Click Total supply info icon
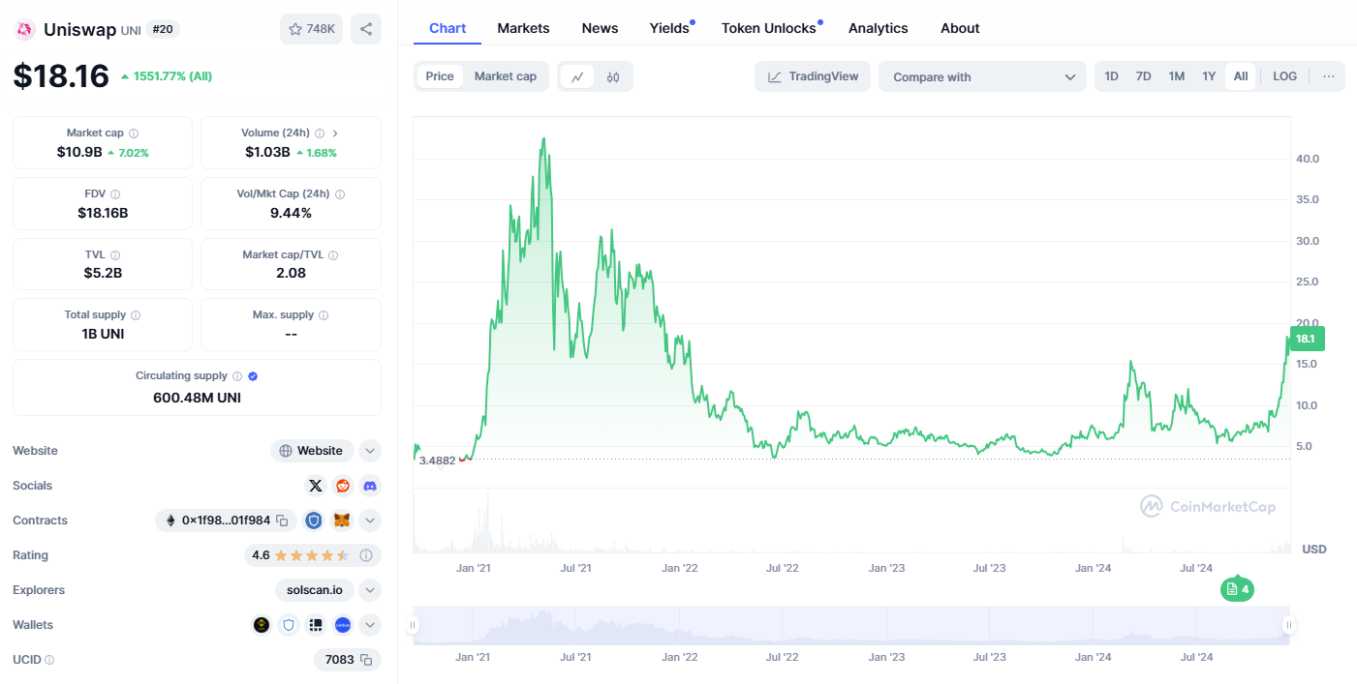Screen dimensions: 1357x684 [x=136, y=315]
